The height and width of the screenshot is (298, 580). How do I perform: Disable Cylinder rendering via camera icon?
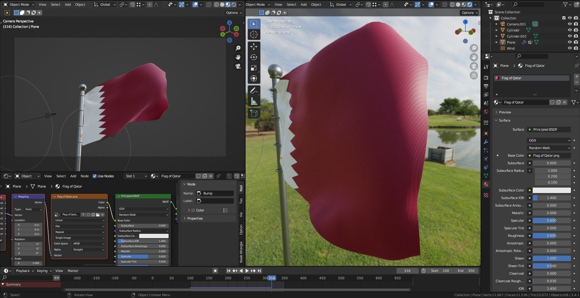click(576, 30)
